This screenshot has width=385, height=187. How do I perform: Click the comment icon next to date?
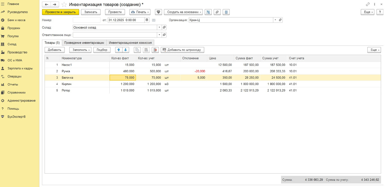click(x=154, y=20)
